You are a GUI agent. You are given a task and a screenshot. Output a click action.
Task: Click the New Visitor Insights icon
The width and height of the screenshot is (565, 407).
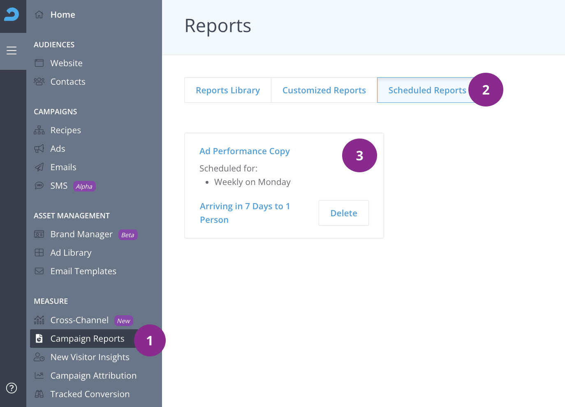(39, 357)
